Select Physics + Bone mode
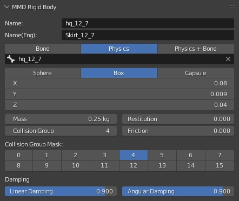The width and height of the screenshot is (239, 201). coord(196,49)
